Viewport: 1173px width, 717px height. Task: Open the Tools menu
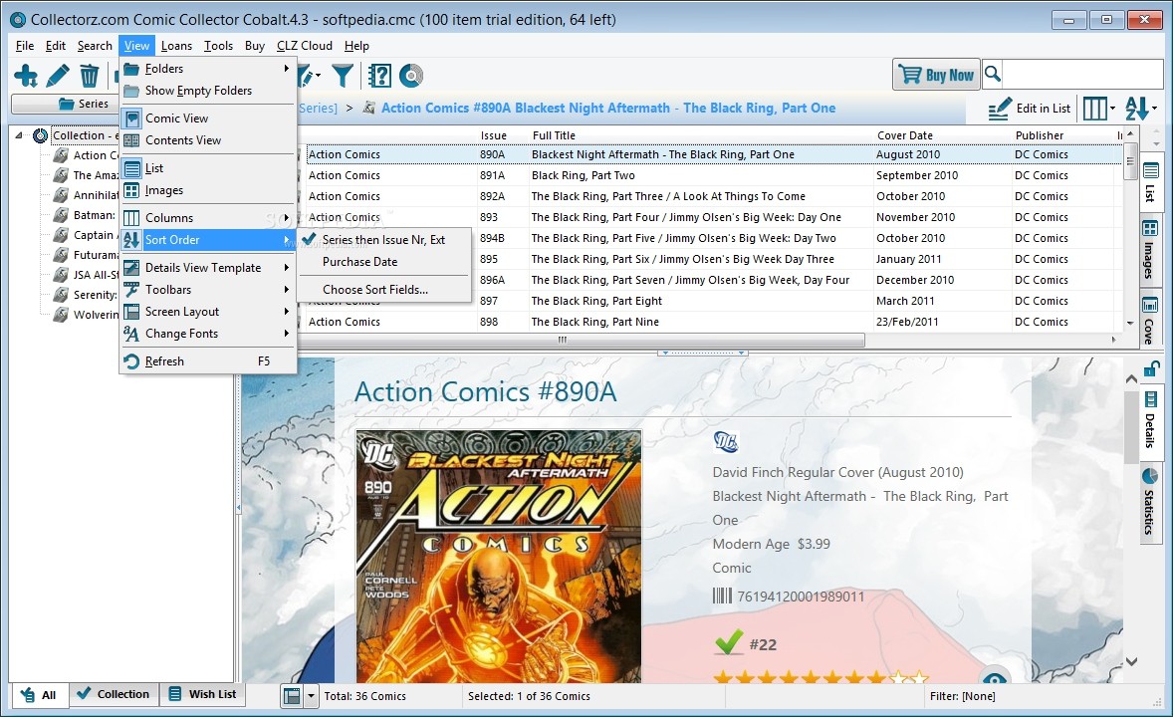pos(218,46)
